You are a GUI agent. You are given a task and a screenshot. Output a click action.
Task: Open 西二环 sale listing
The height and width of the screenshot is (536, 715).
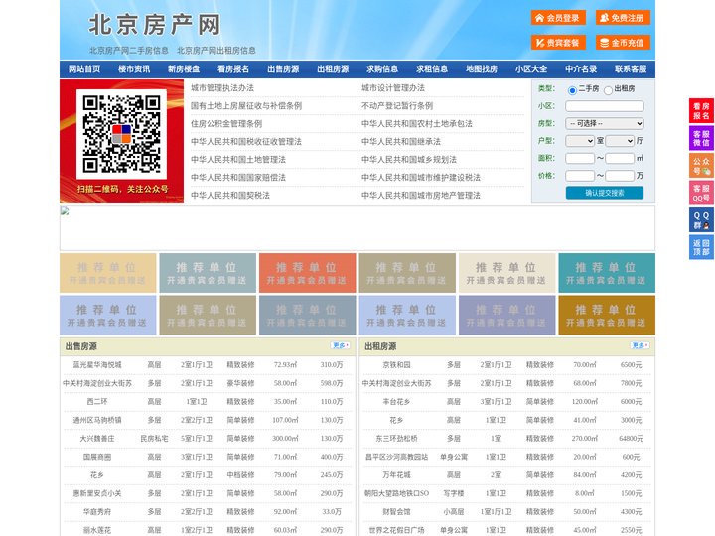click(97, 402)
